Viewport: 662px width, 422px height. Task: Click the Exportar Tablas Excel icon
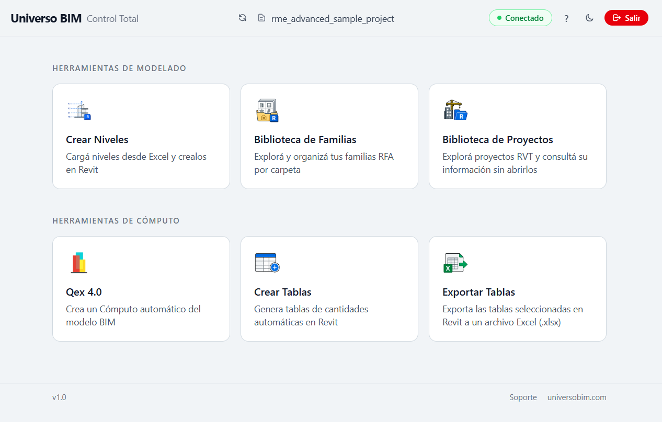pos(455,263)
